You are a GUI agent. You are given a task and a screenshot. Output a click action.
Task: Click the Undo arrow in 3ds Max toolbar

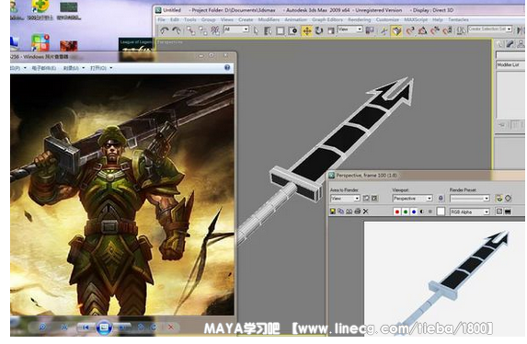165,31
